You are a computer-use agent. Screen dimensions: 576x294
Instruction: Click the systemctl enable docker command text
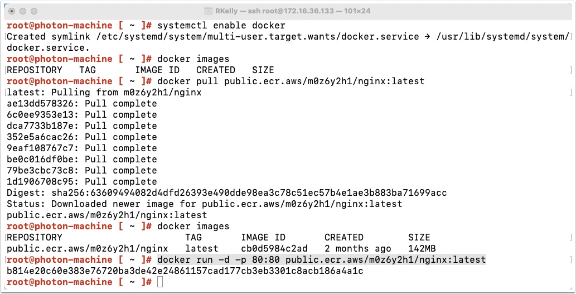[x=221, y=25]
